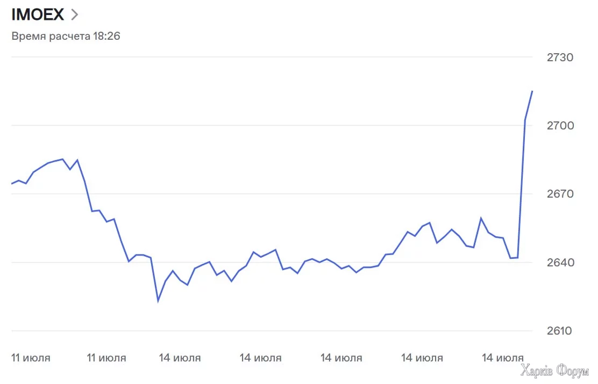Click the "Время расчета 18:26" timestamp
Viewport: 598px width, 384px height.
66,37
